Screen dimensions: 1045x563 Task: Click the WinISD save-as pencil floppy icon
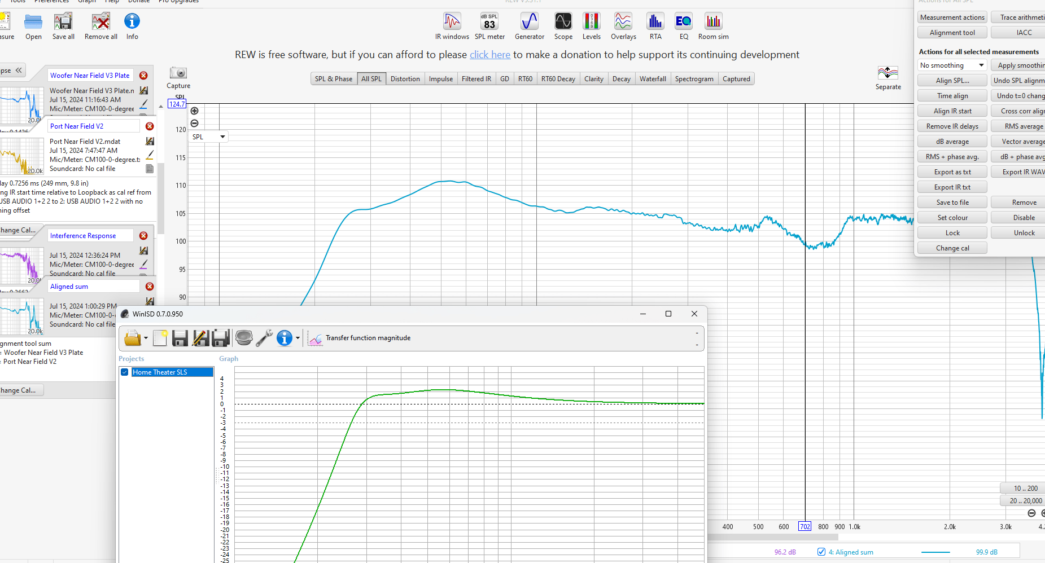click(200, 338)
